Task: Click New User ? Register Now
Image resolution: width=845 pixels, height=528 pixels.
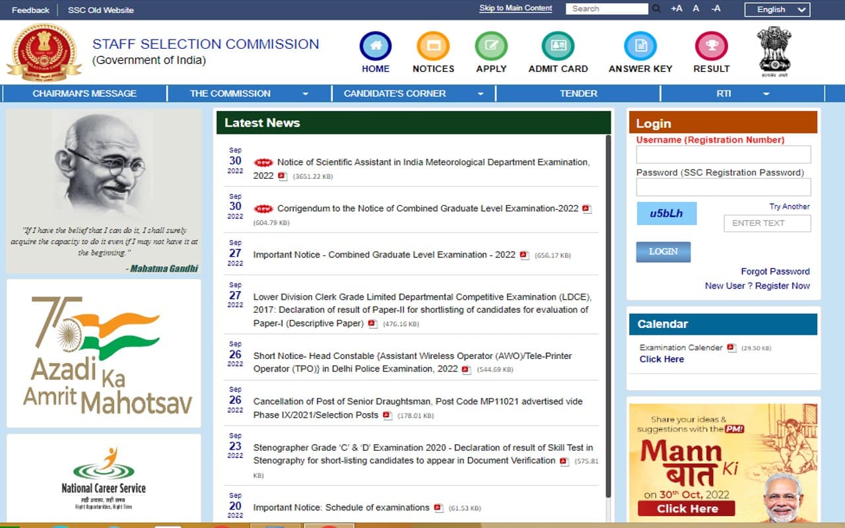Action: click(757, 286)
